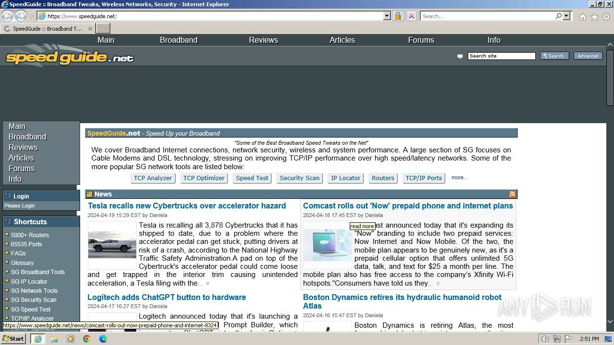Click the sidebar Forums link
This screenshot has width=614, height=345.
[22, 168]
